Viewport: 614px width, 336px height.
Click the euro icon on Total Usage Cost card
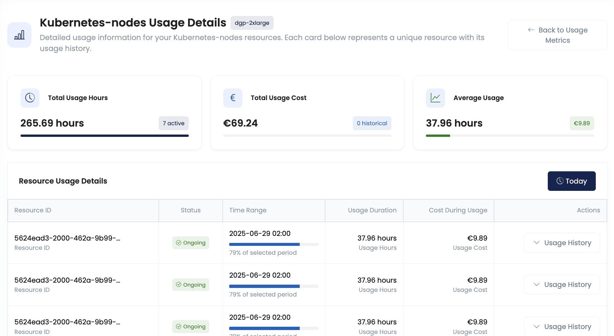point(232,98)
